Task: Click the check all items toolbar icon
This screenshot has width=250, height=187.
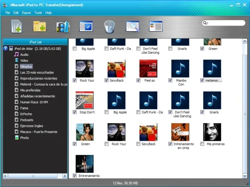Action: point(86,26)
